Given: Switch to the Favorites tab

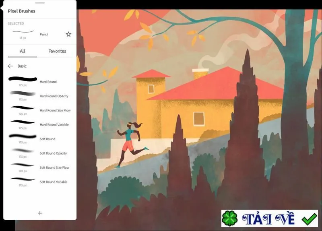Looking at the screenshot, I should pyautogui.click(x=57, y=51).
